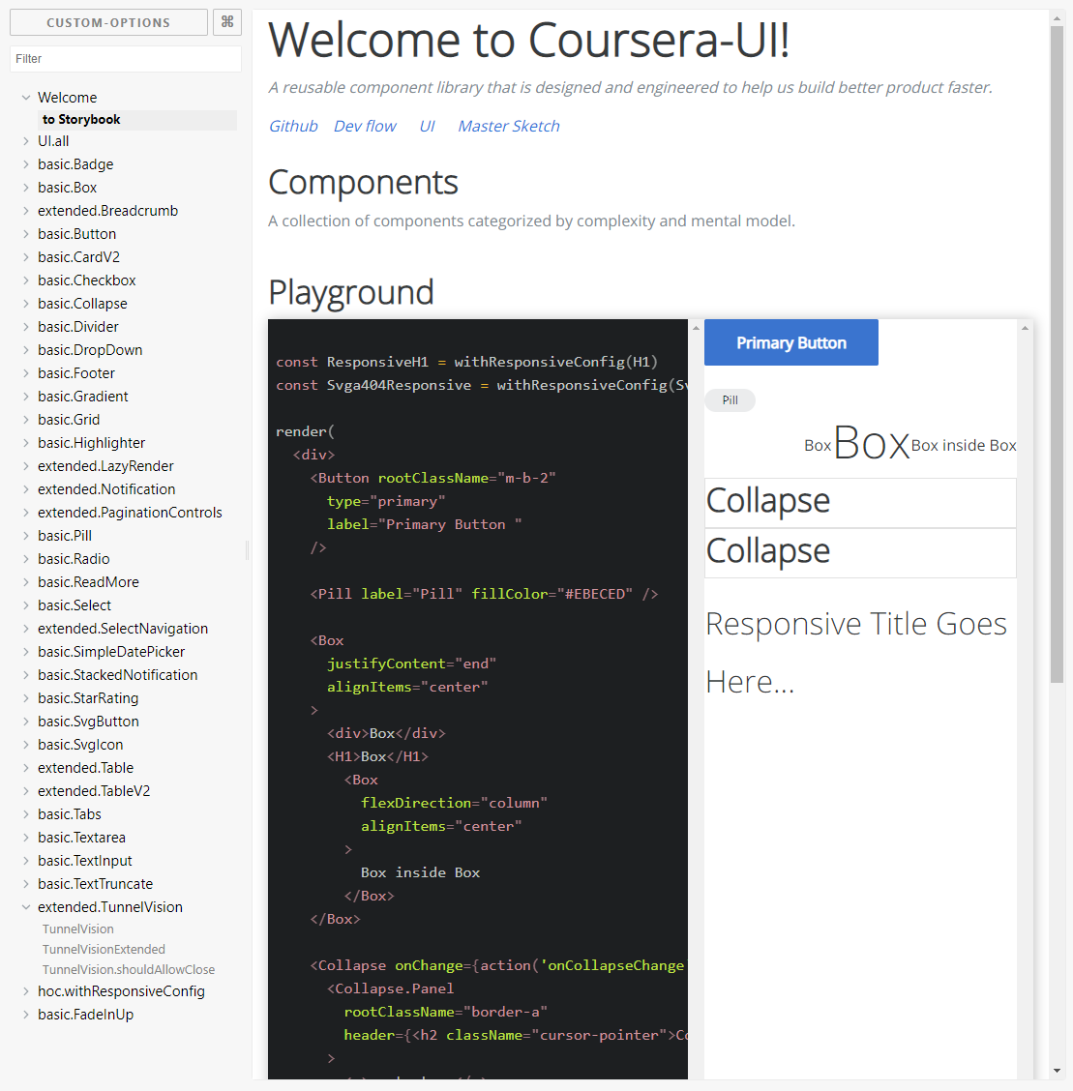Expand the UI.all section

tap(53, 141)
